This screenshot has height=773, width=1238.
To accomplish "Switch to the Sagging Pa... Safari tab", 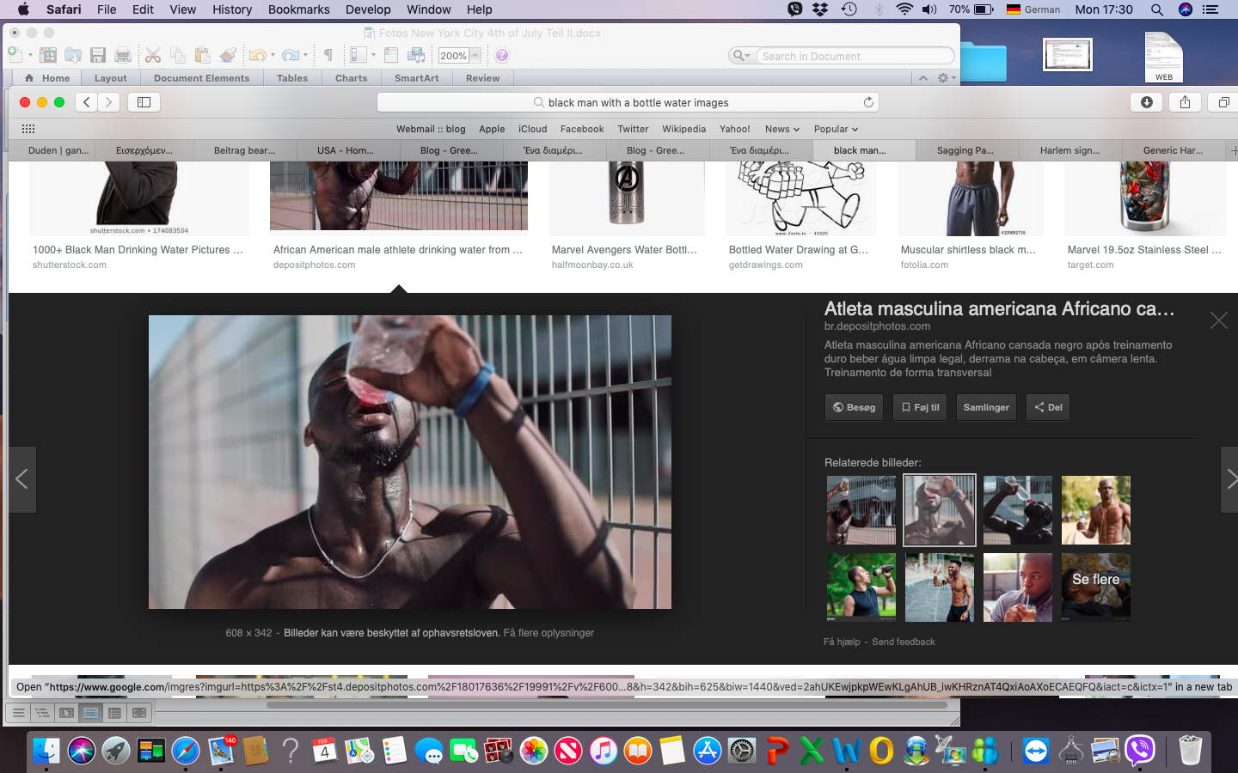I will (x=965, y=150).
